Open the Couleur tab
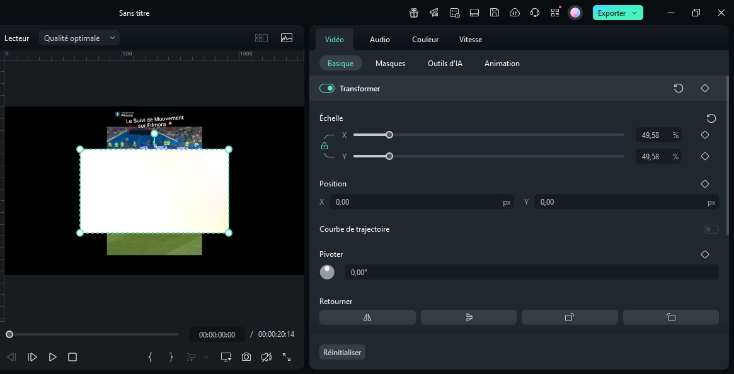This screenshot has width=734, height=374. 425,39
